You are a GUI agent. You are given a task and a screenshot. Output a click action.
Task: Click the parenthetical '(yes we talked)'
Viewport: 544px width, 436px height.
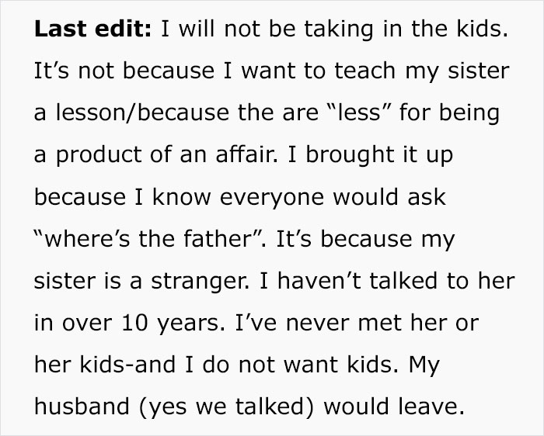click(x=226, y=407)
